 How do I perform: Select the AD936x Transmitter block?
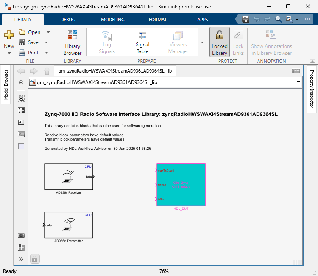click(x=69, y=225)
